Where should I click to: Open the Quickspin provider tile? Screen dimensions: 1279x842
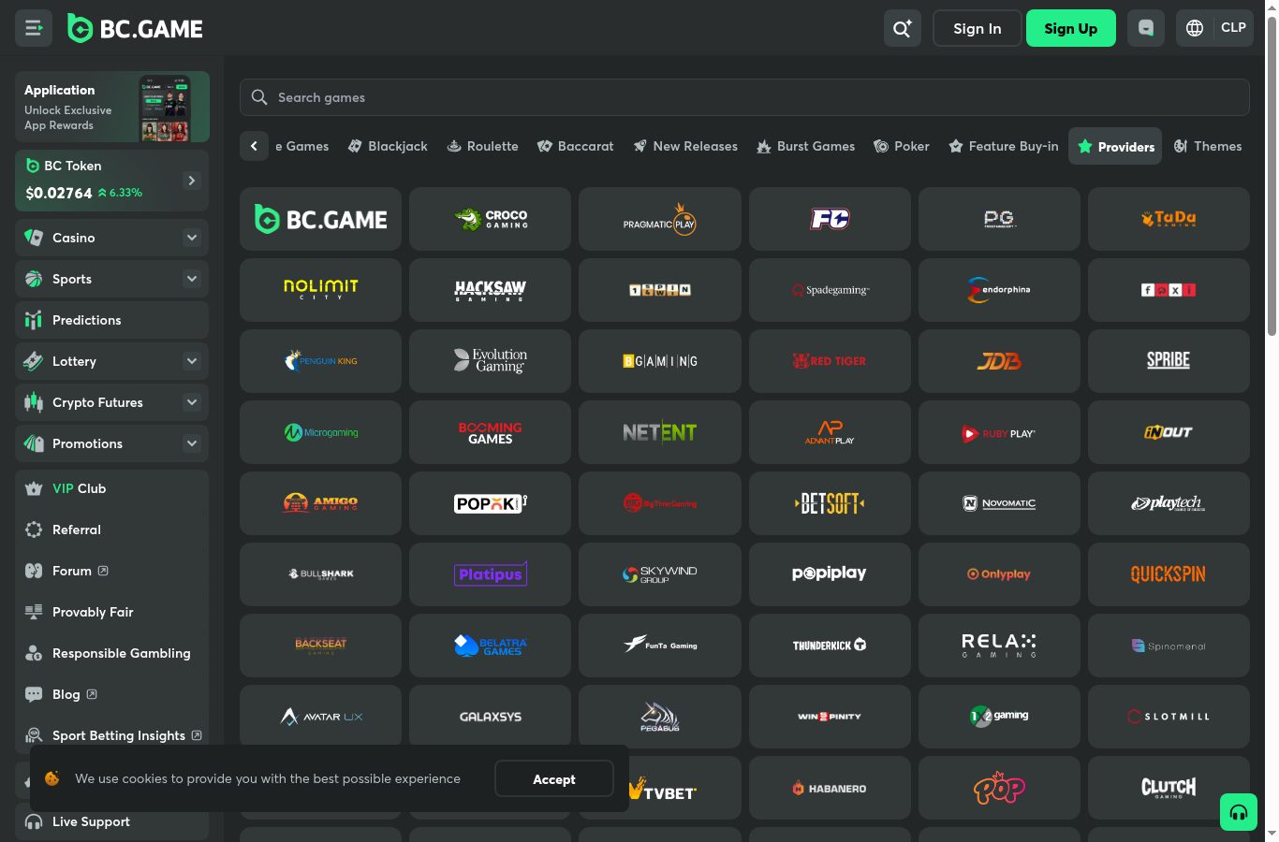pos(1169,574)
